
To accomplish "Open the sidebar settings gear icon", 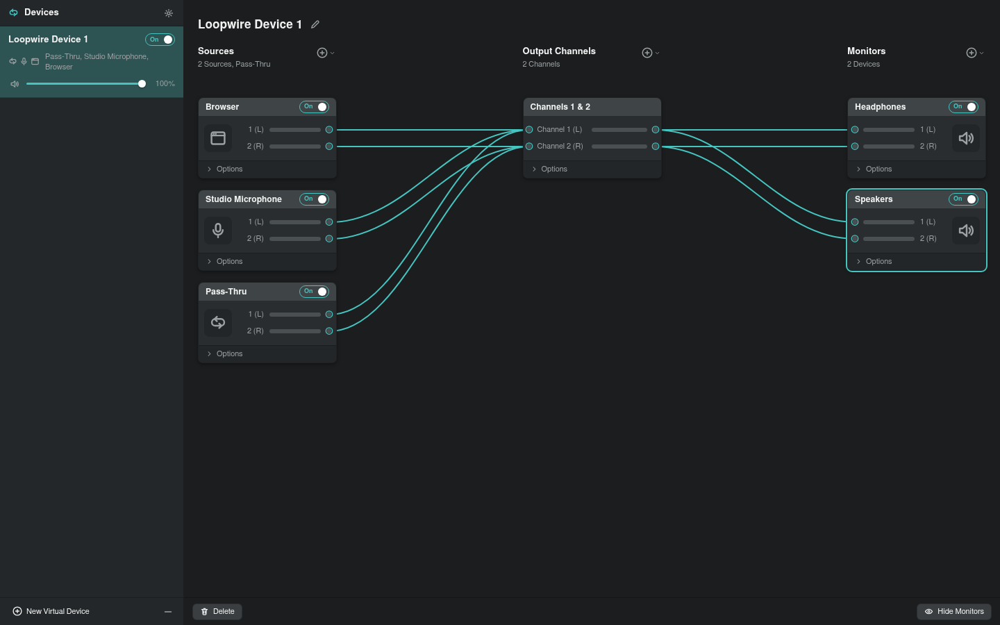I will (169, 13).
